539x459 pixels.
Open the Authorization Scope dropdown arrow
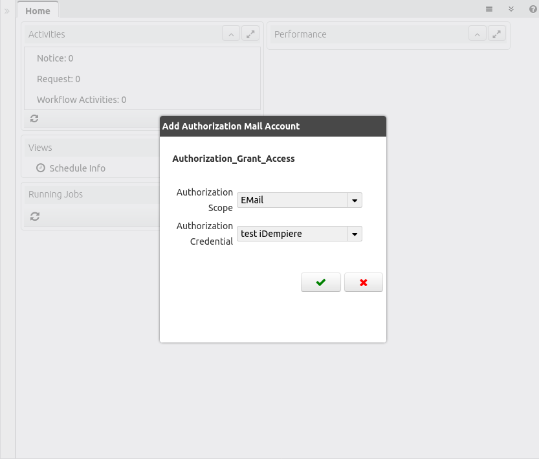coord(355,201)
